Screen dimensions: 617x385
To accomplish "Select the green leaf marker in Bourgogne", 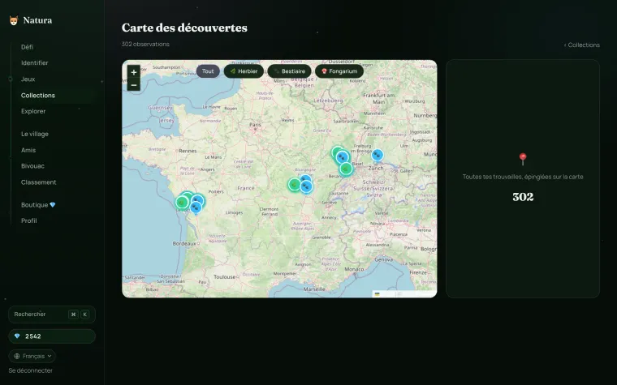I will point(295,184).
